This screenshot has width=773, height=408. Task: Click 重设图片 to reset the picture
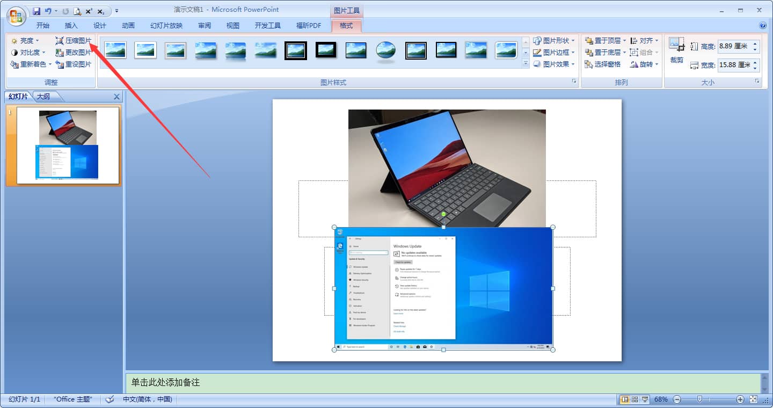click(x=74, y=64)
